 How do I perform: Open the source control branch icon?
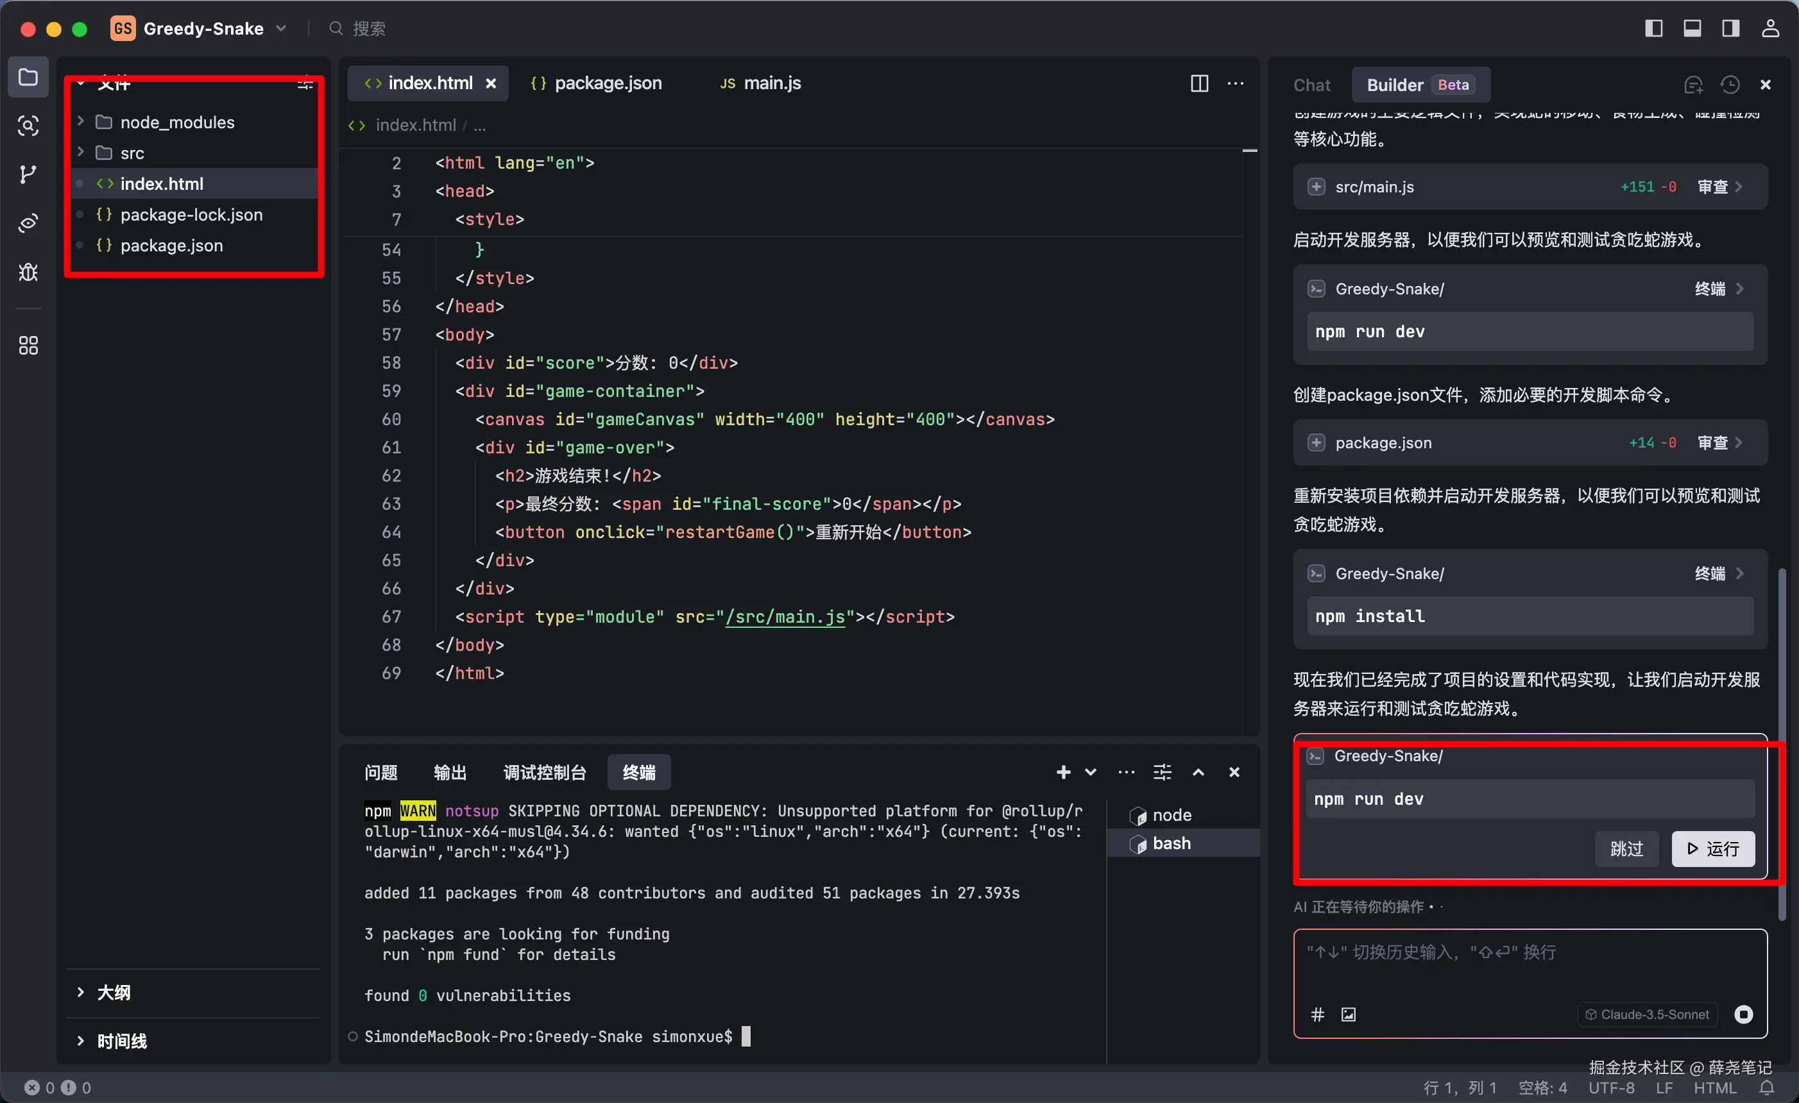28,174
